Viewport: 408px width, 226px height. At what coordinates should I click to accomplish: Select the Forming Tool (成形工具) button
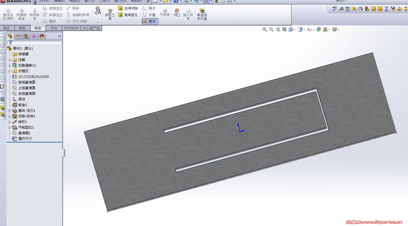click(x=110, y=14)
